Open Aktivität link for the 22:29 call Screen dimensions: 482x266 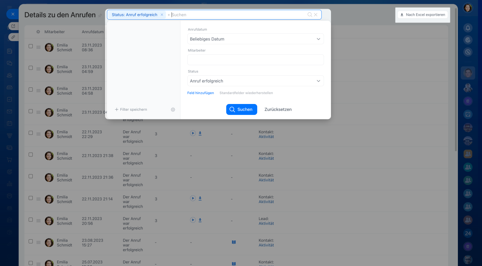[266, 137]
